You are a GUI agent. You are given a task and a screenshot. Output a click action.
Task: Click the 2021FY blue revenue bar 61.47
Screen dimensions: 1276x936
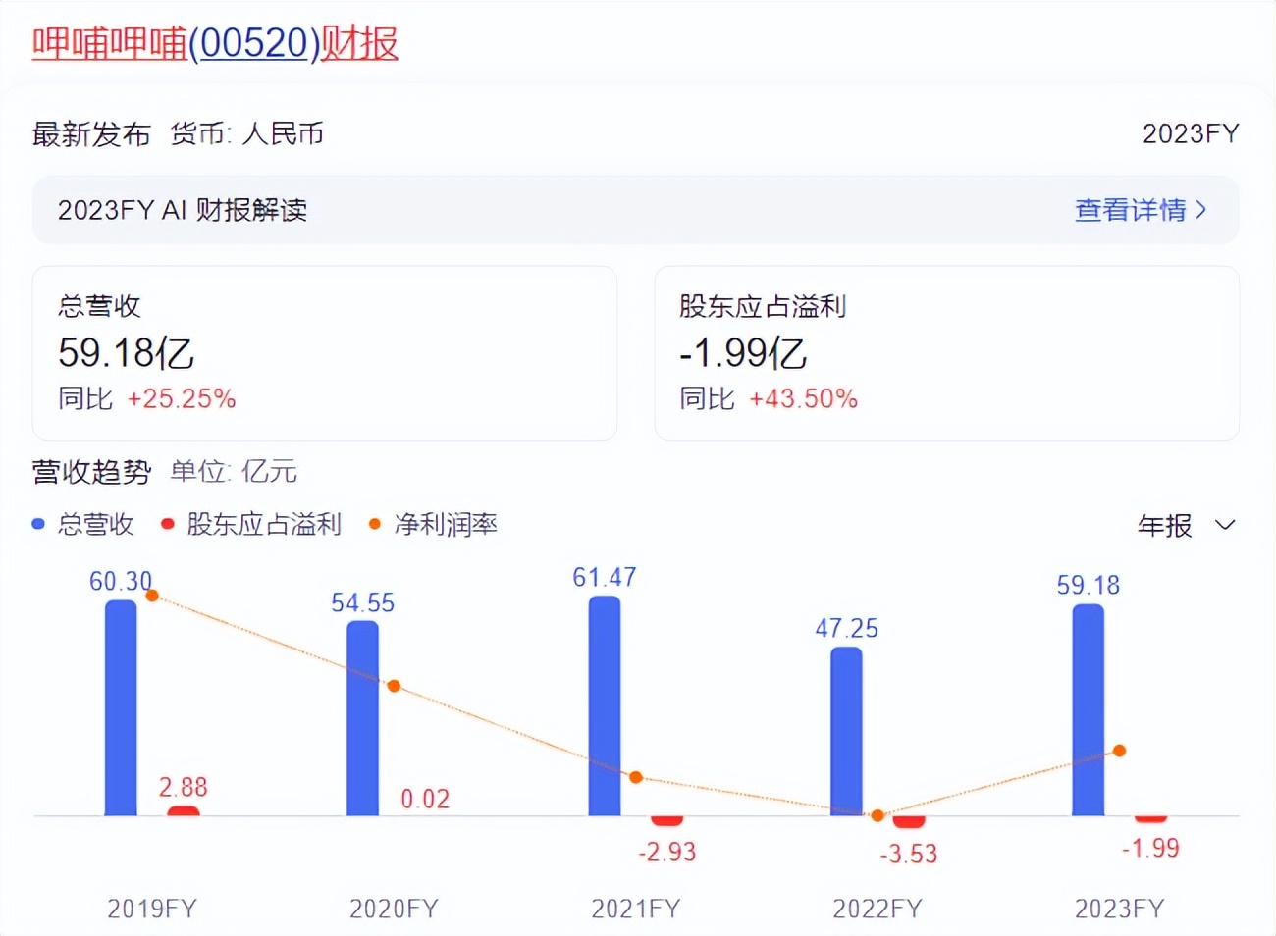pos(605,706)
